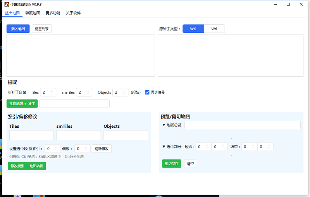310x197 pixels.
Task: Collapse the 选中部分 section
Action: tap(164, 147)
